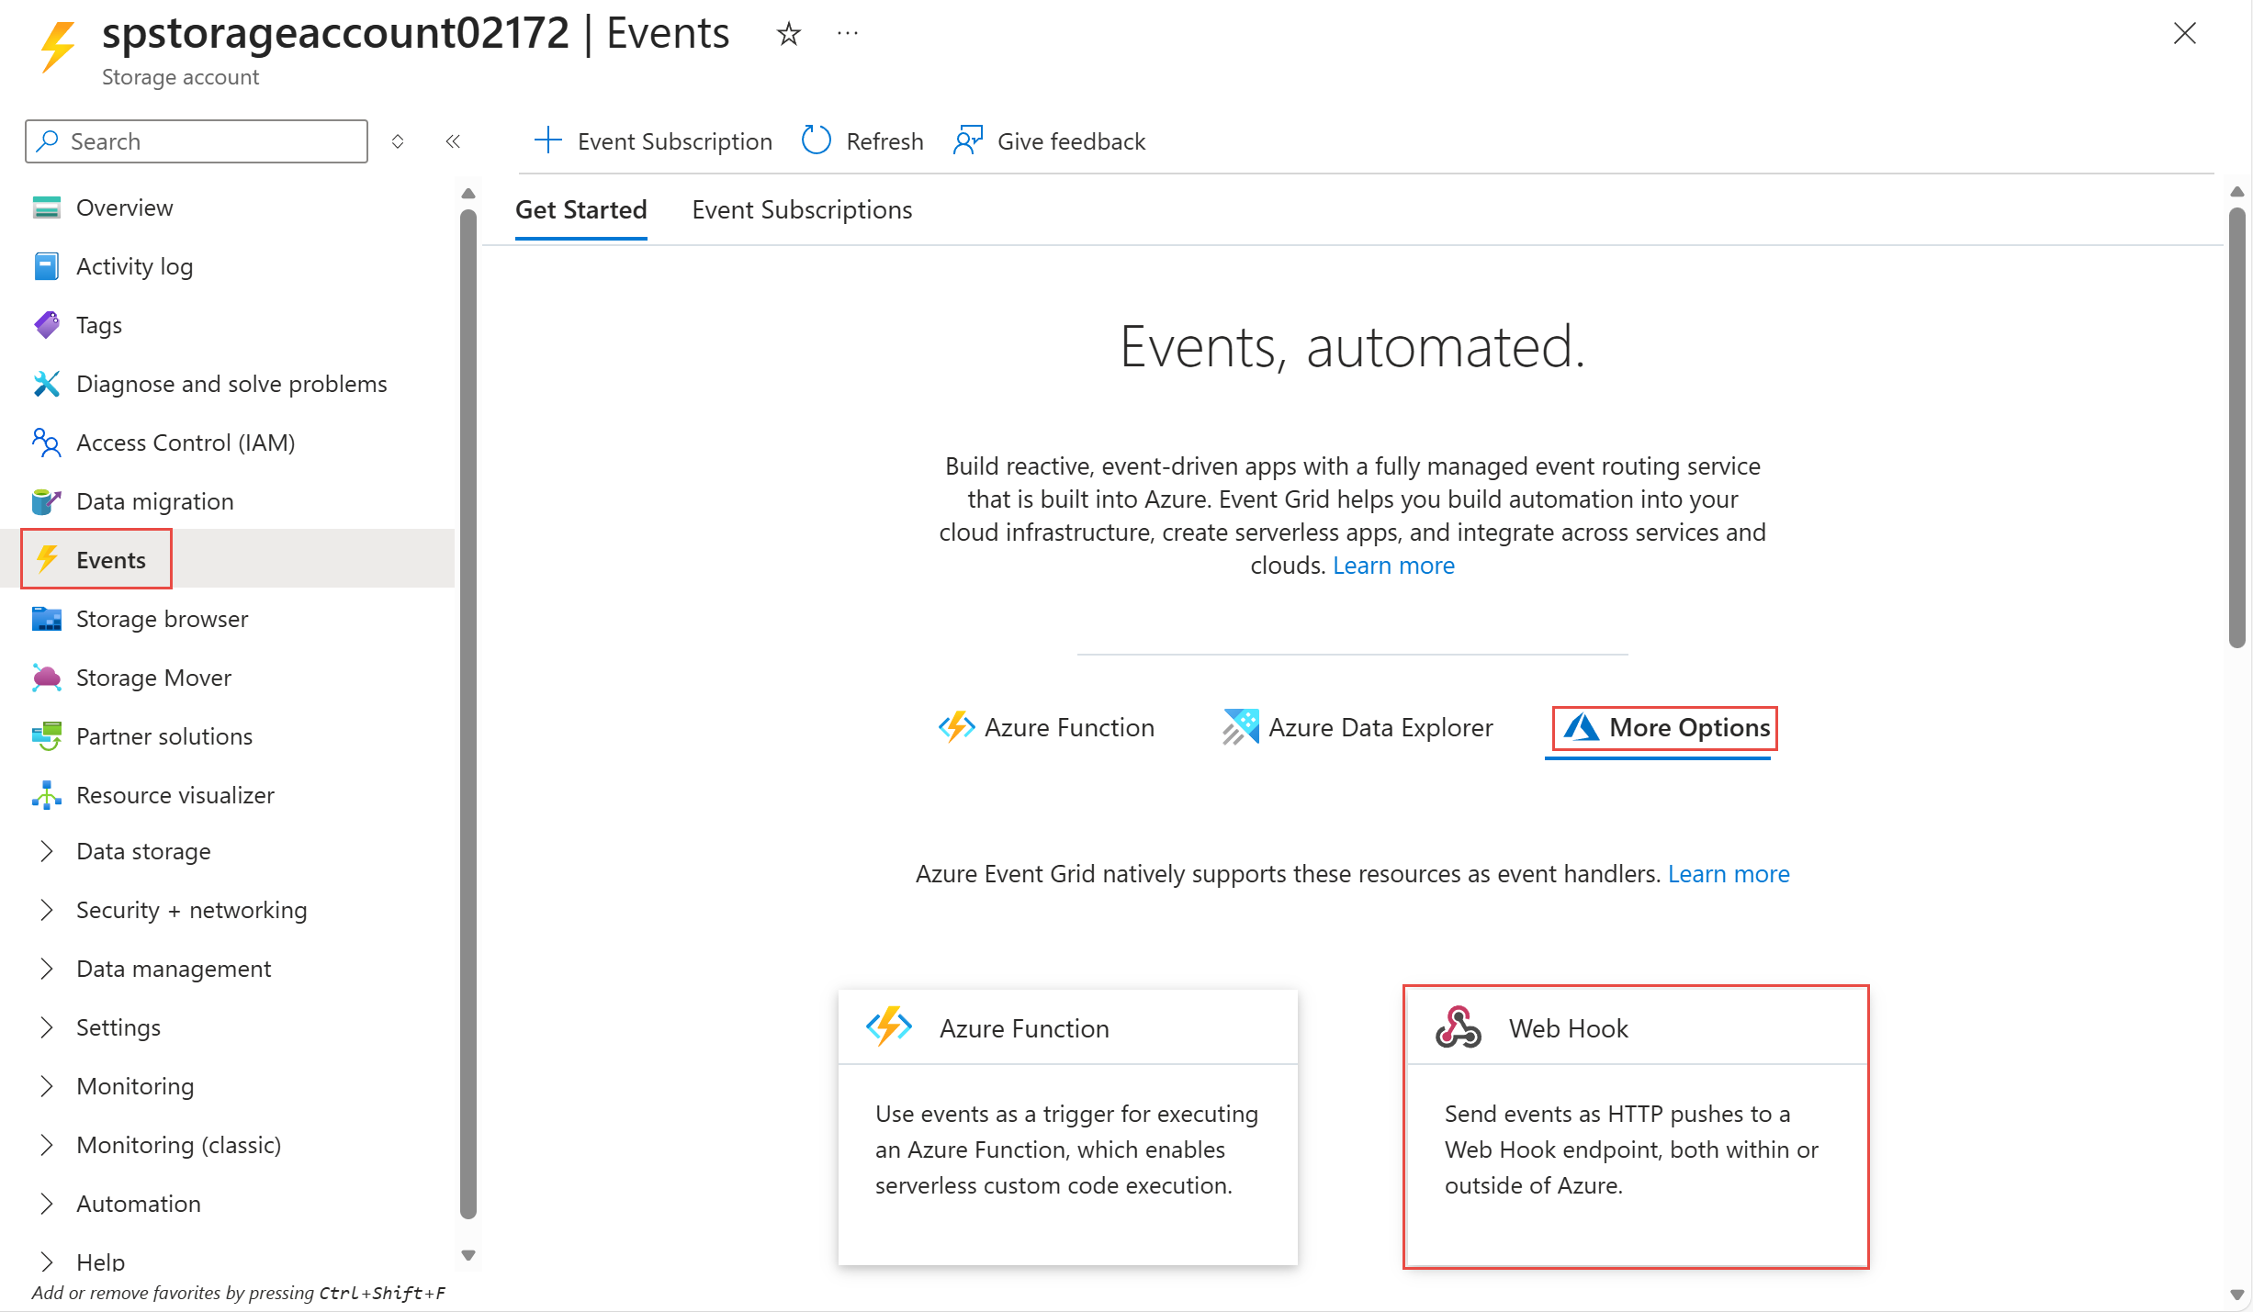Screen dimensions: 2253x1312
Task: Open the Azure Function handler card
Action: click(1067, 1127)
